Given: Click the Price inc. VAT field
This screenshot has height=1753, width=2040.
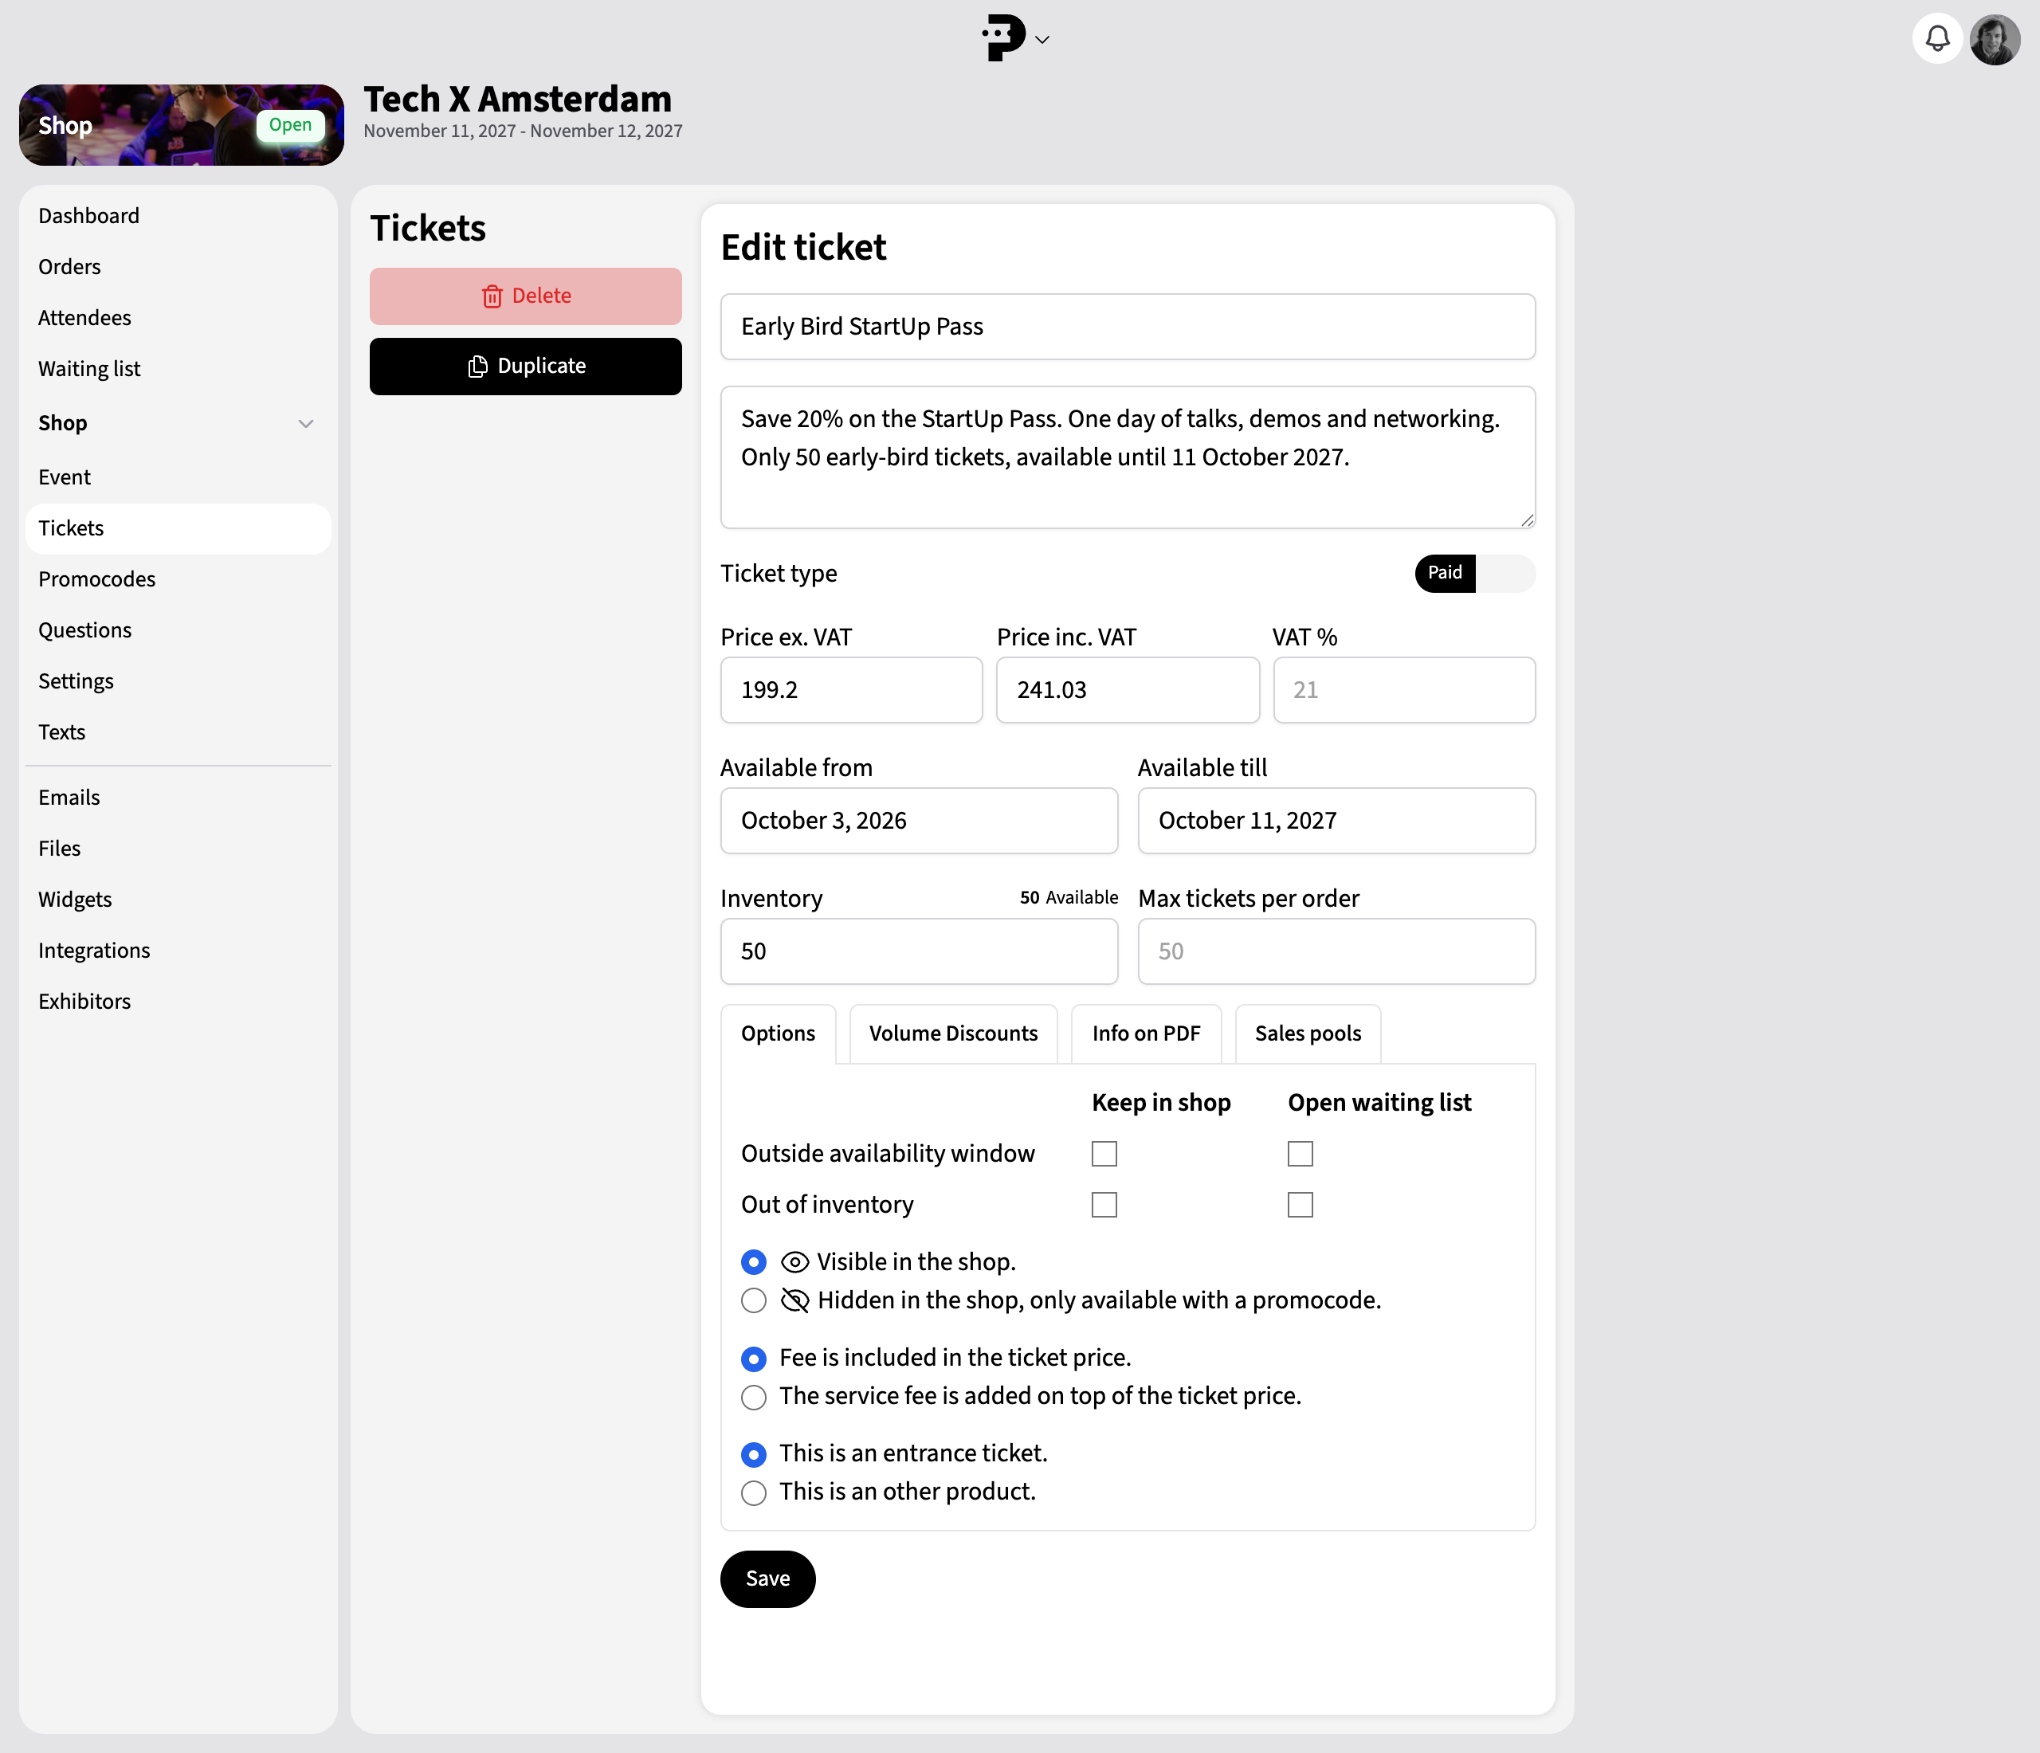Looking at the screenshot, I should point(1128,690).
